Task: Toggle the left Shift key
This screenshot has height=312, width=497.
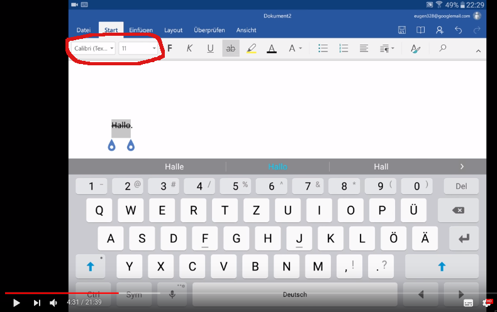Action: tap(91, 266)
